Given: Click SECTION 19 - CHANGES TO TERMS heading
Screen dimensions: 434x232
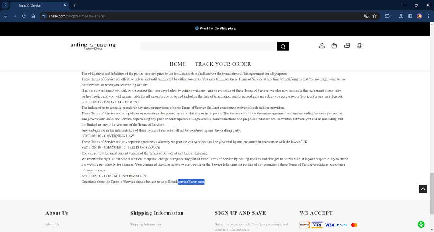Looking at the screenshot, I should point(121,147).
